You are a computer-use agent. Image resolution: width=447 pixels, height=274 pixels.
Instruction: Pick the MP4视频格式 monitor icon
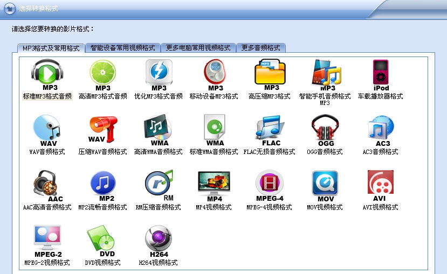coord(214,186)
